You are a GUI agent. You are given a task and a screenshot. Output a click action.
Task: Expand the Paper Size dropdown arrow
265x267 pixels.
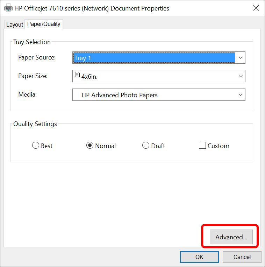click(x=240, y=76)
